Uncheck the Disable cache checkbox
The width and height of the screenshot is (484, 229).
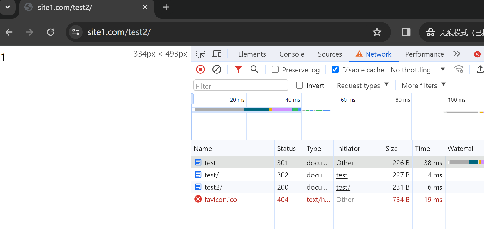pyautogui.click(x=335, y=70)
